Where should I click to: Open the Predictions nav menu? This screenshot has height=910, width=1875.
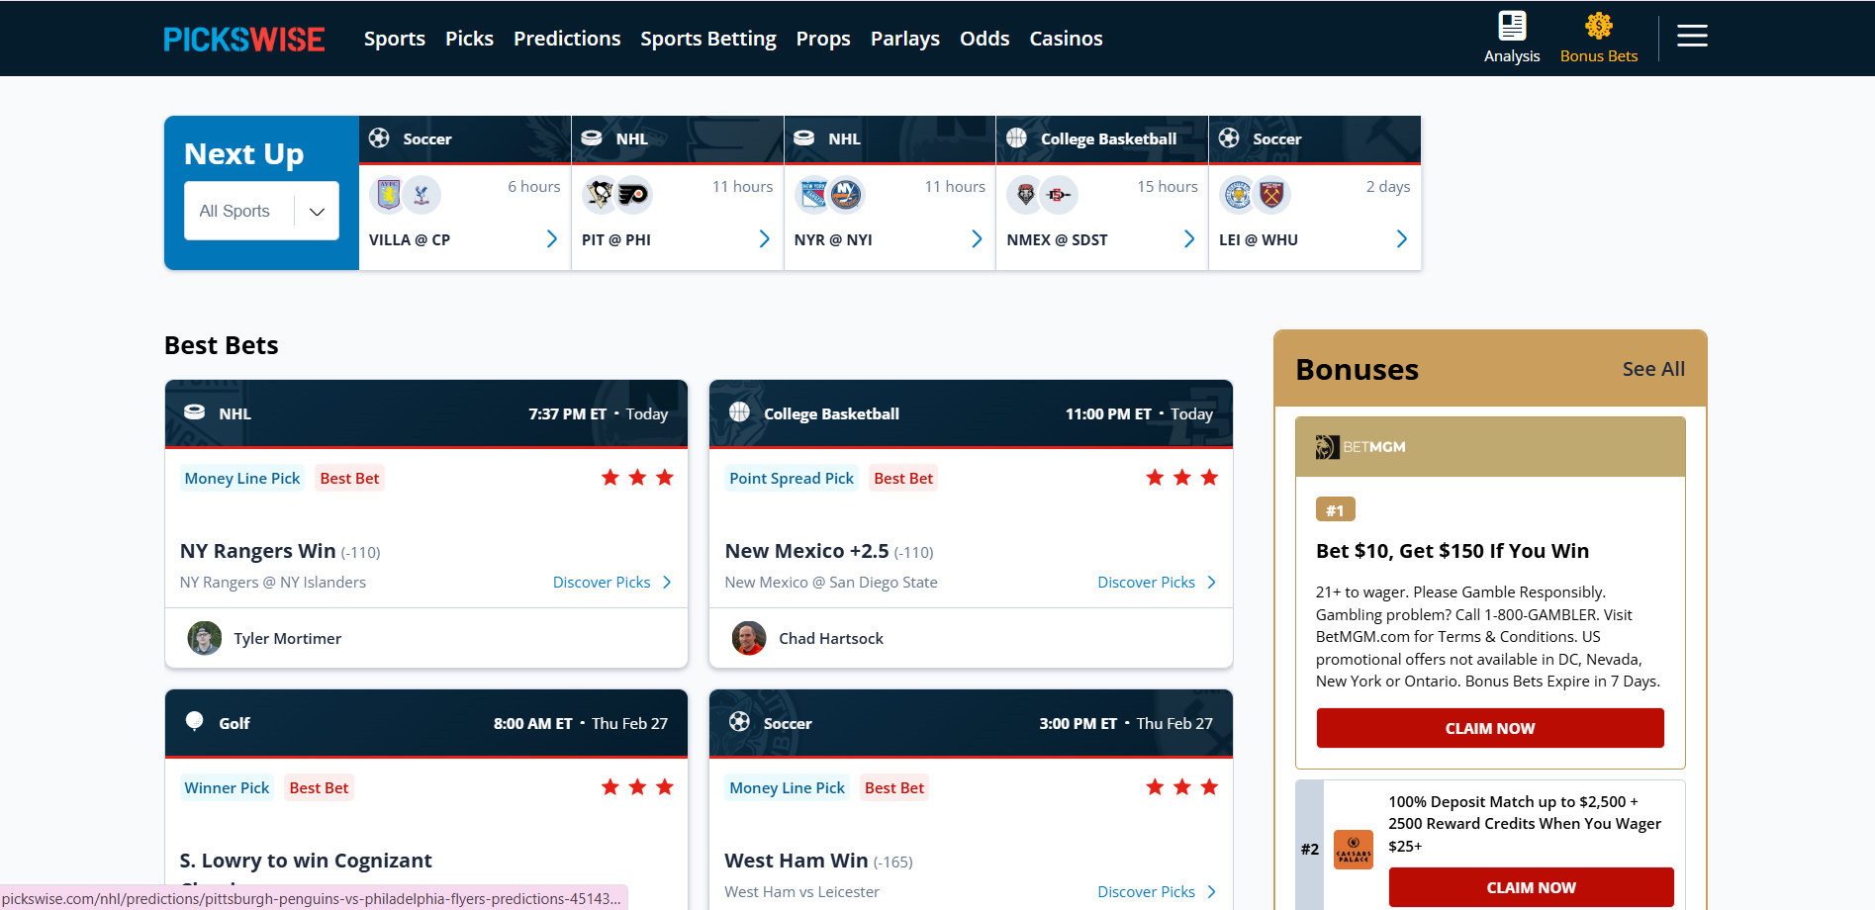(x=567, y=39)
